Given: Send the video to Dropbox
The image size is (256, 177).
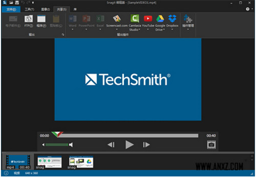Looking at the screenshot, I should (172, 18).
